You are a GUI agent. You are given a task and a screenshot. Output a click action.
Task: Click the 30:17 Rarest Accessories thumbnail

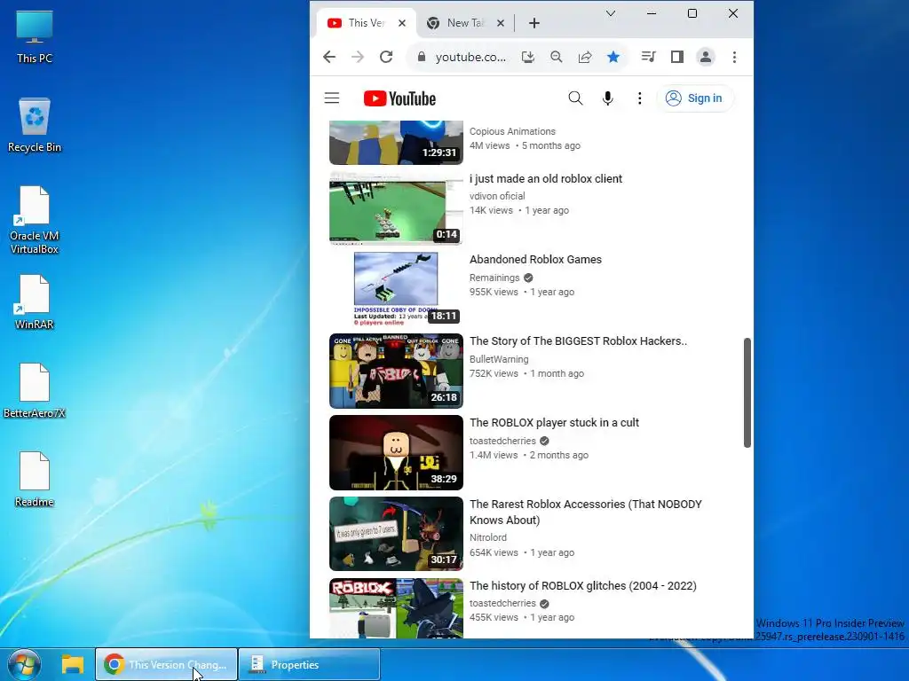396,533
